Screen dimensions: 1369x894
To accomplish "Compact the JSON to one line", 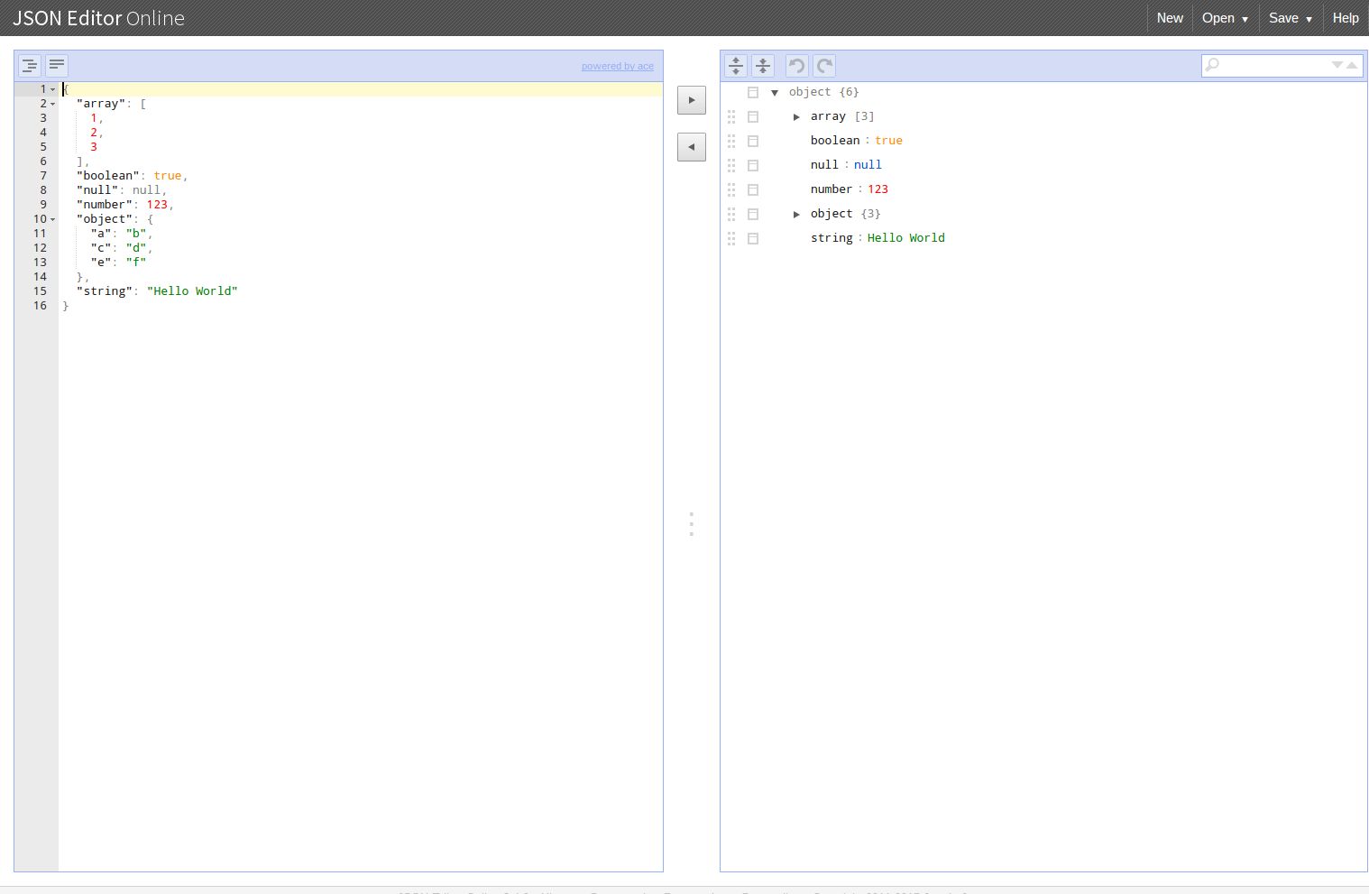I will point(56,64).
